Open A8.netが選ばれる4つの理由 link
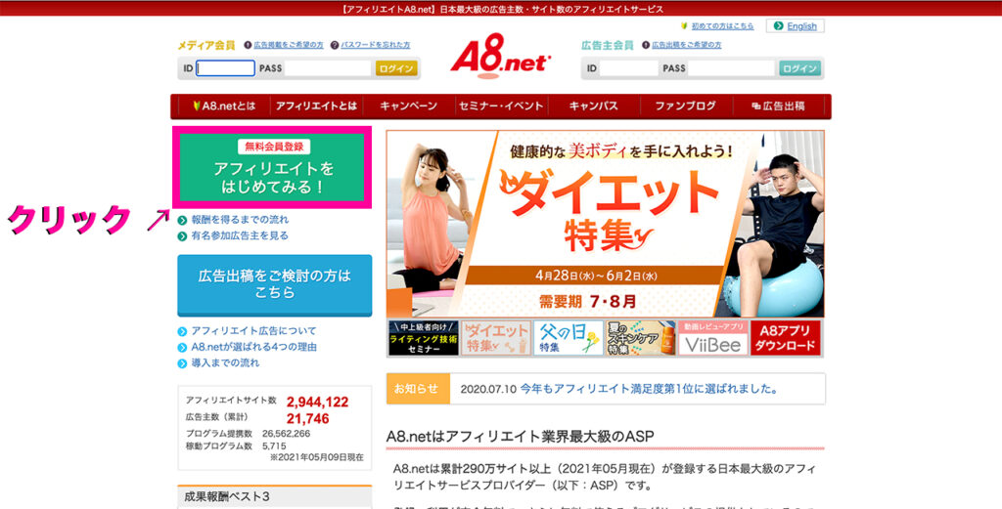The height and width of the screenshot is (509, 1002). [x=253, y=347]
